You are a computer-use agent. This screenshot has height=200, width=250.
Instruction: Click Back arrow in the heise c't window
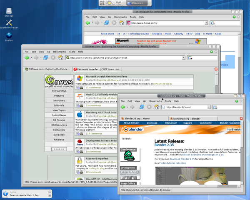pos(88,23)
